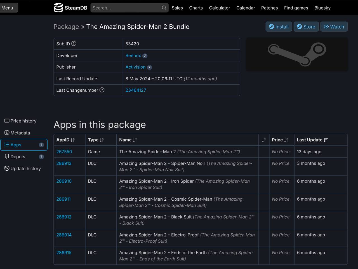
Task: Open AppID 286915 link
Action: 64,253
